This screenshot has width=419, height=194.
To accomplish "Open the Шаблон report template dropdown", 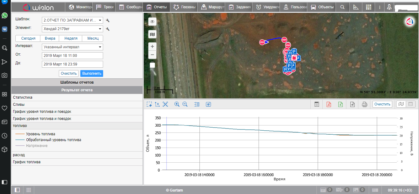I will point(72,21).
